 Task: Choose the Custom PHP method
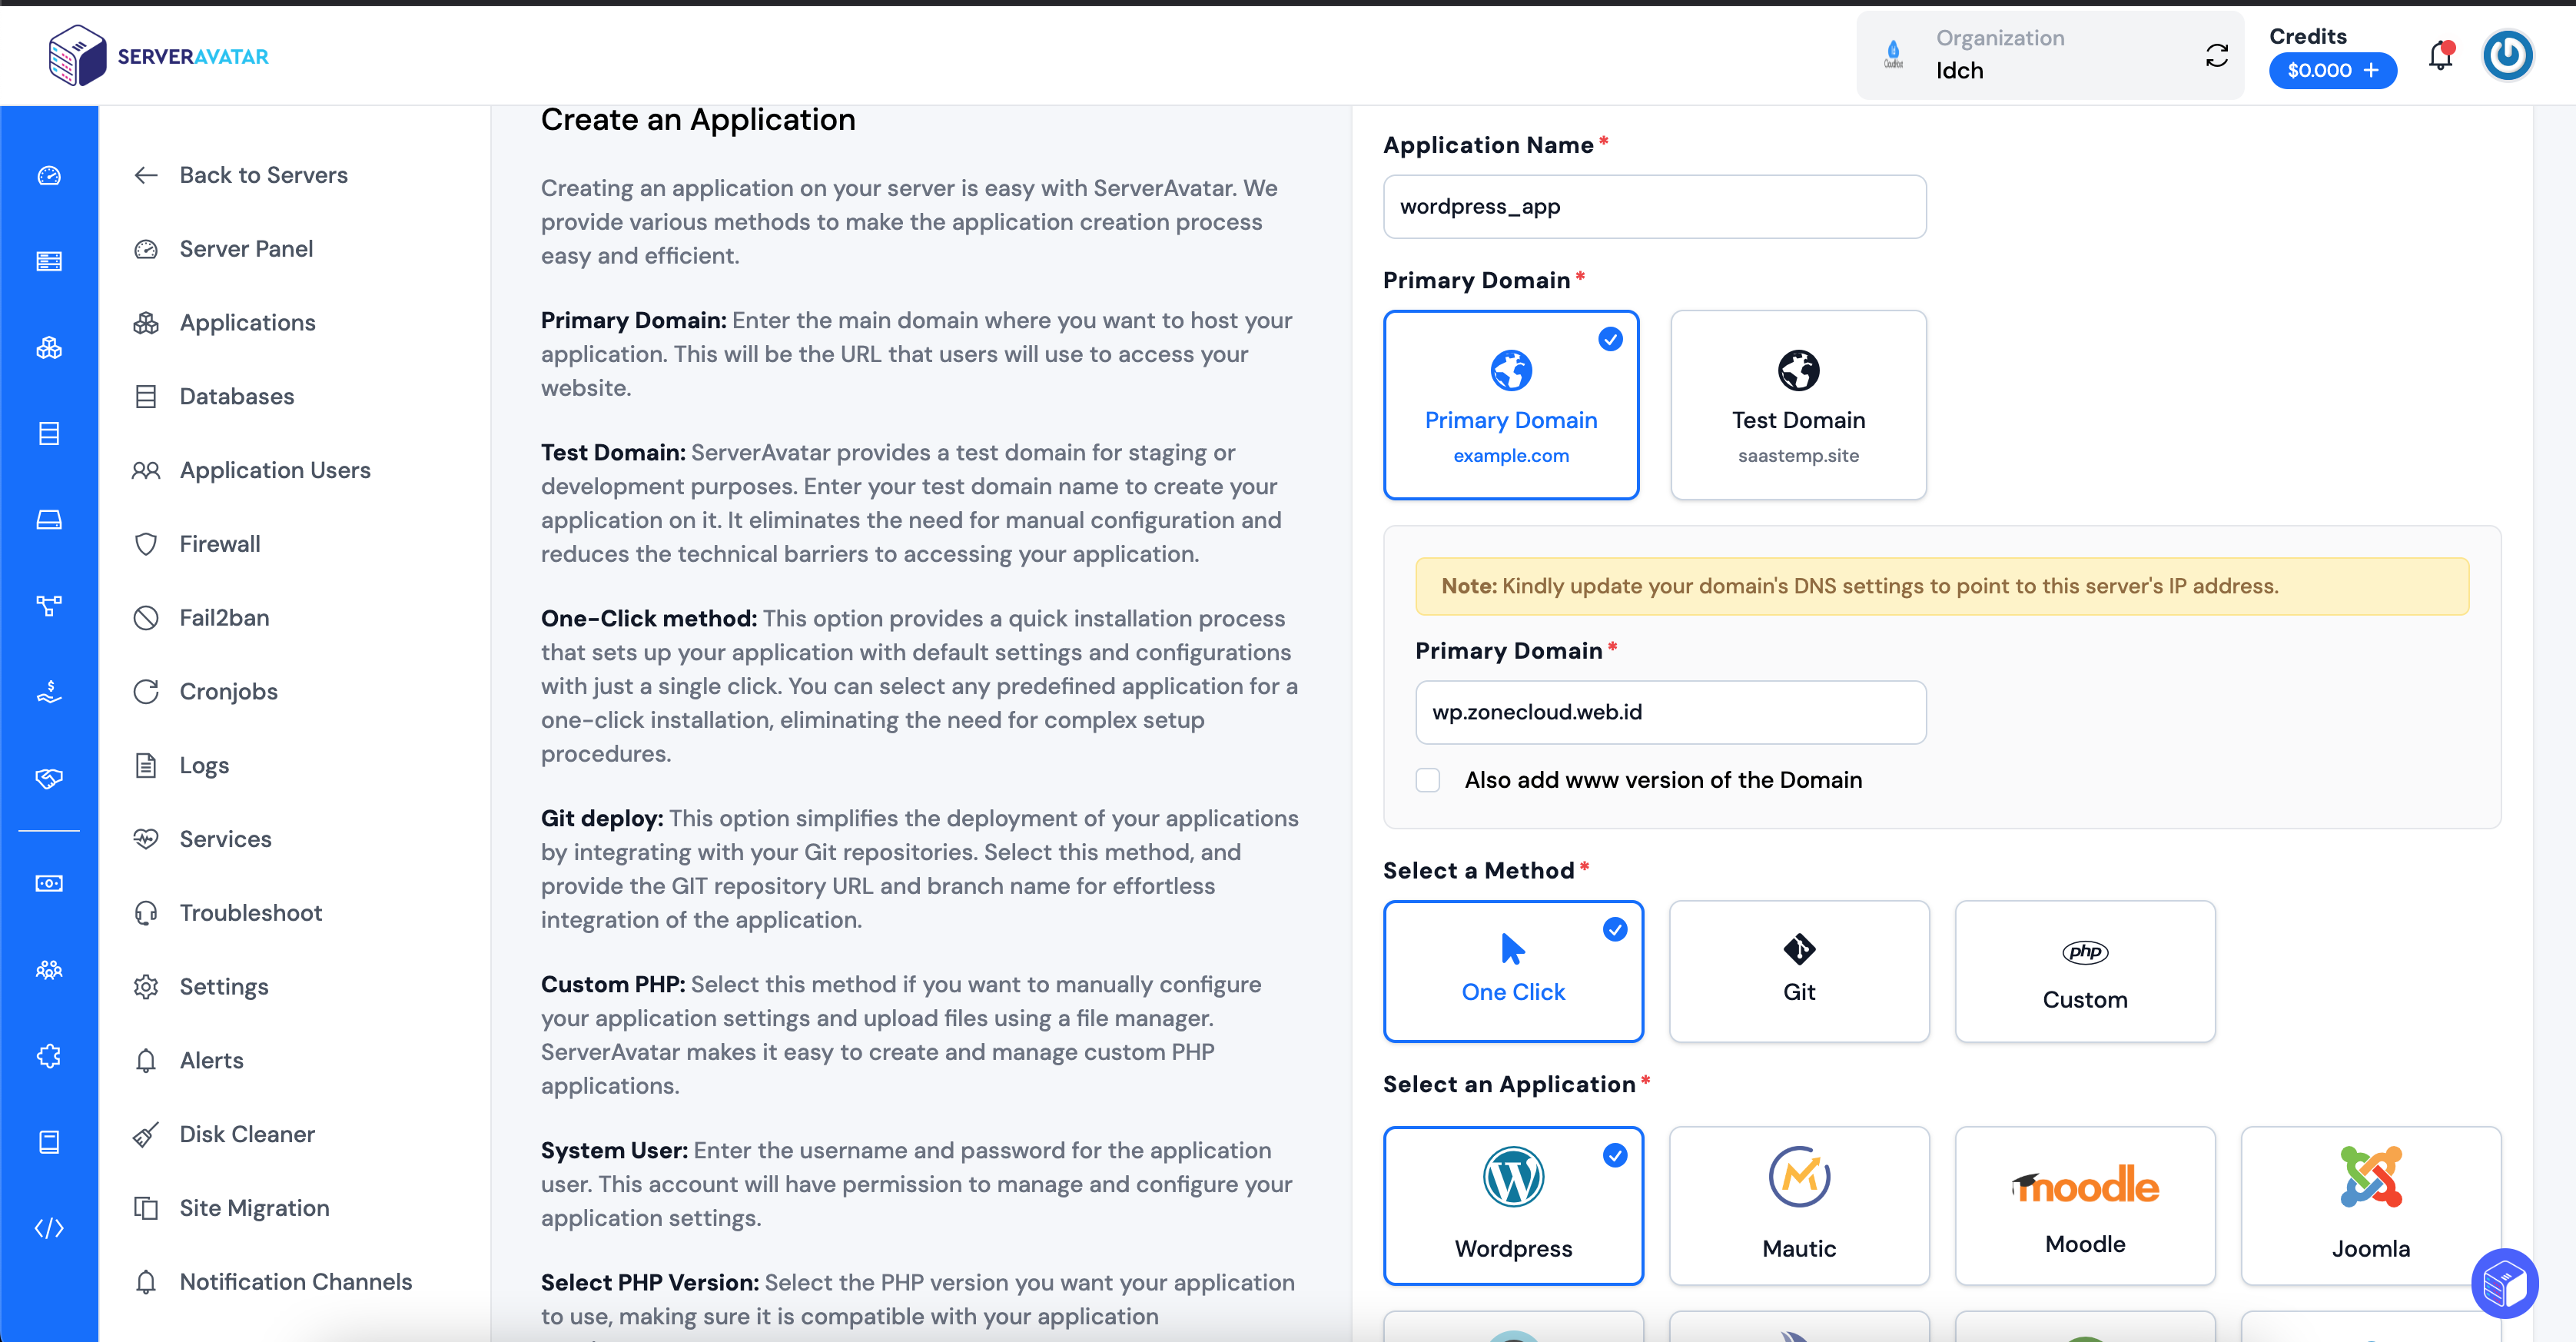(2085, 971)
